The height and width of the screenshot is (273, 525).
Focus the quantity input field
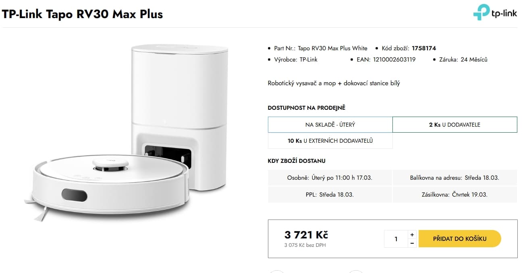(x=396, y=239)
